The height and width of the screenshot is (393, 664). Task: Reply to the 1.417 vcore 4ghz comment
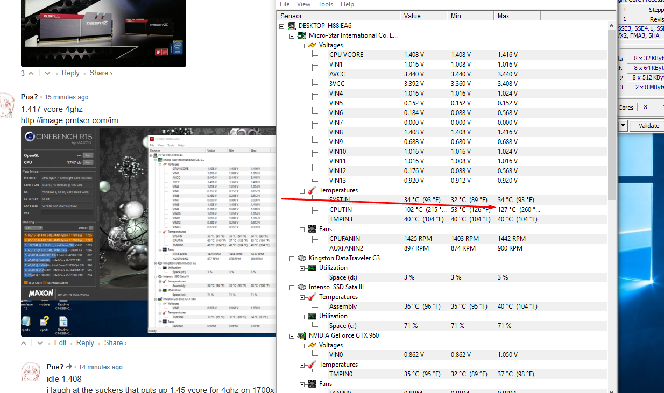tap(85, 343)
